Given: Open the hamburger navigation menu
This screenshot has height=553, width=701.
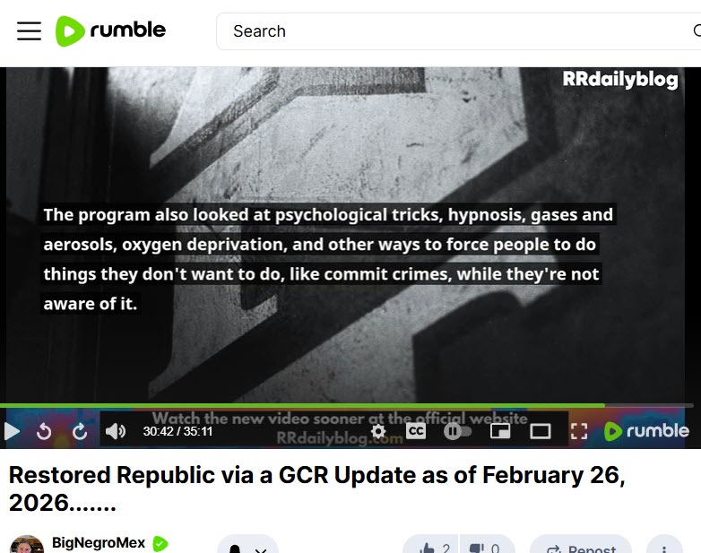Looking at the screenshot, I should click(29, 30).
